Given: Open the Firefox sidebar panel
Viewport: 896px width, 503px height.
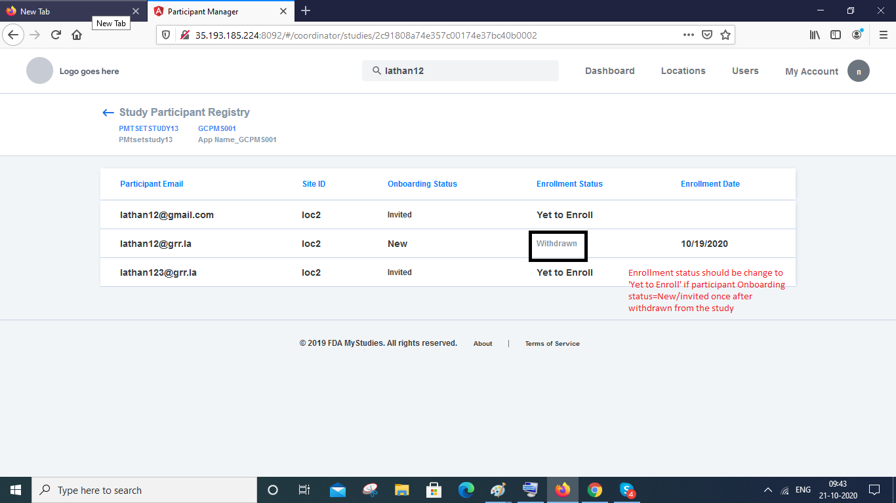Looking at the screenshot, I should [x=836, y=35].
